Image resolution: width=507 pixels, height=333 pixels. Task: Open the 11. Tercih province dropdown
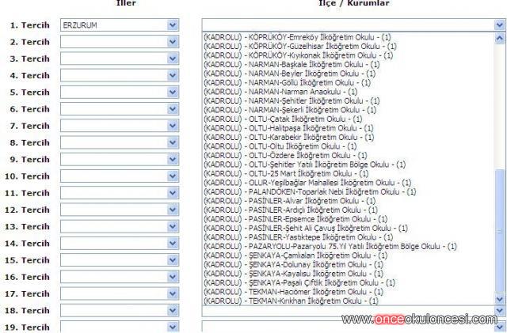coord(120,193)
